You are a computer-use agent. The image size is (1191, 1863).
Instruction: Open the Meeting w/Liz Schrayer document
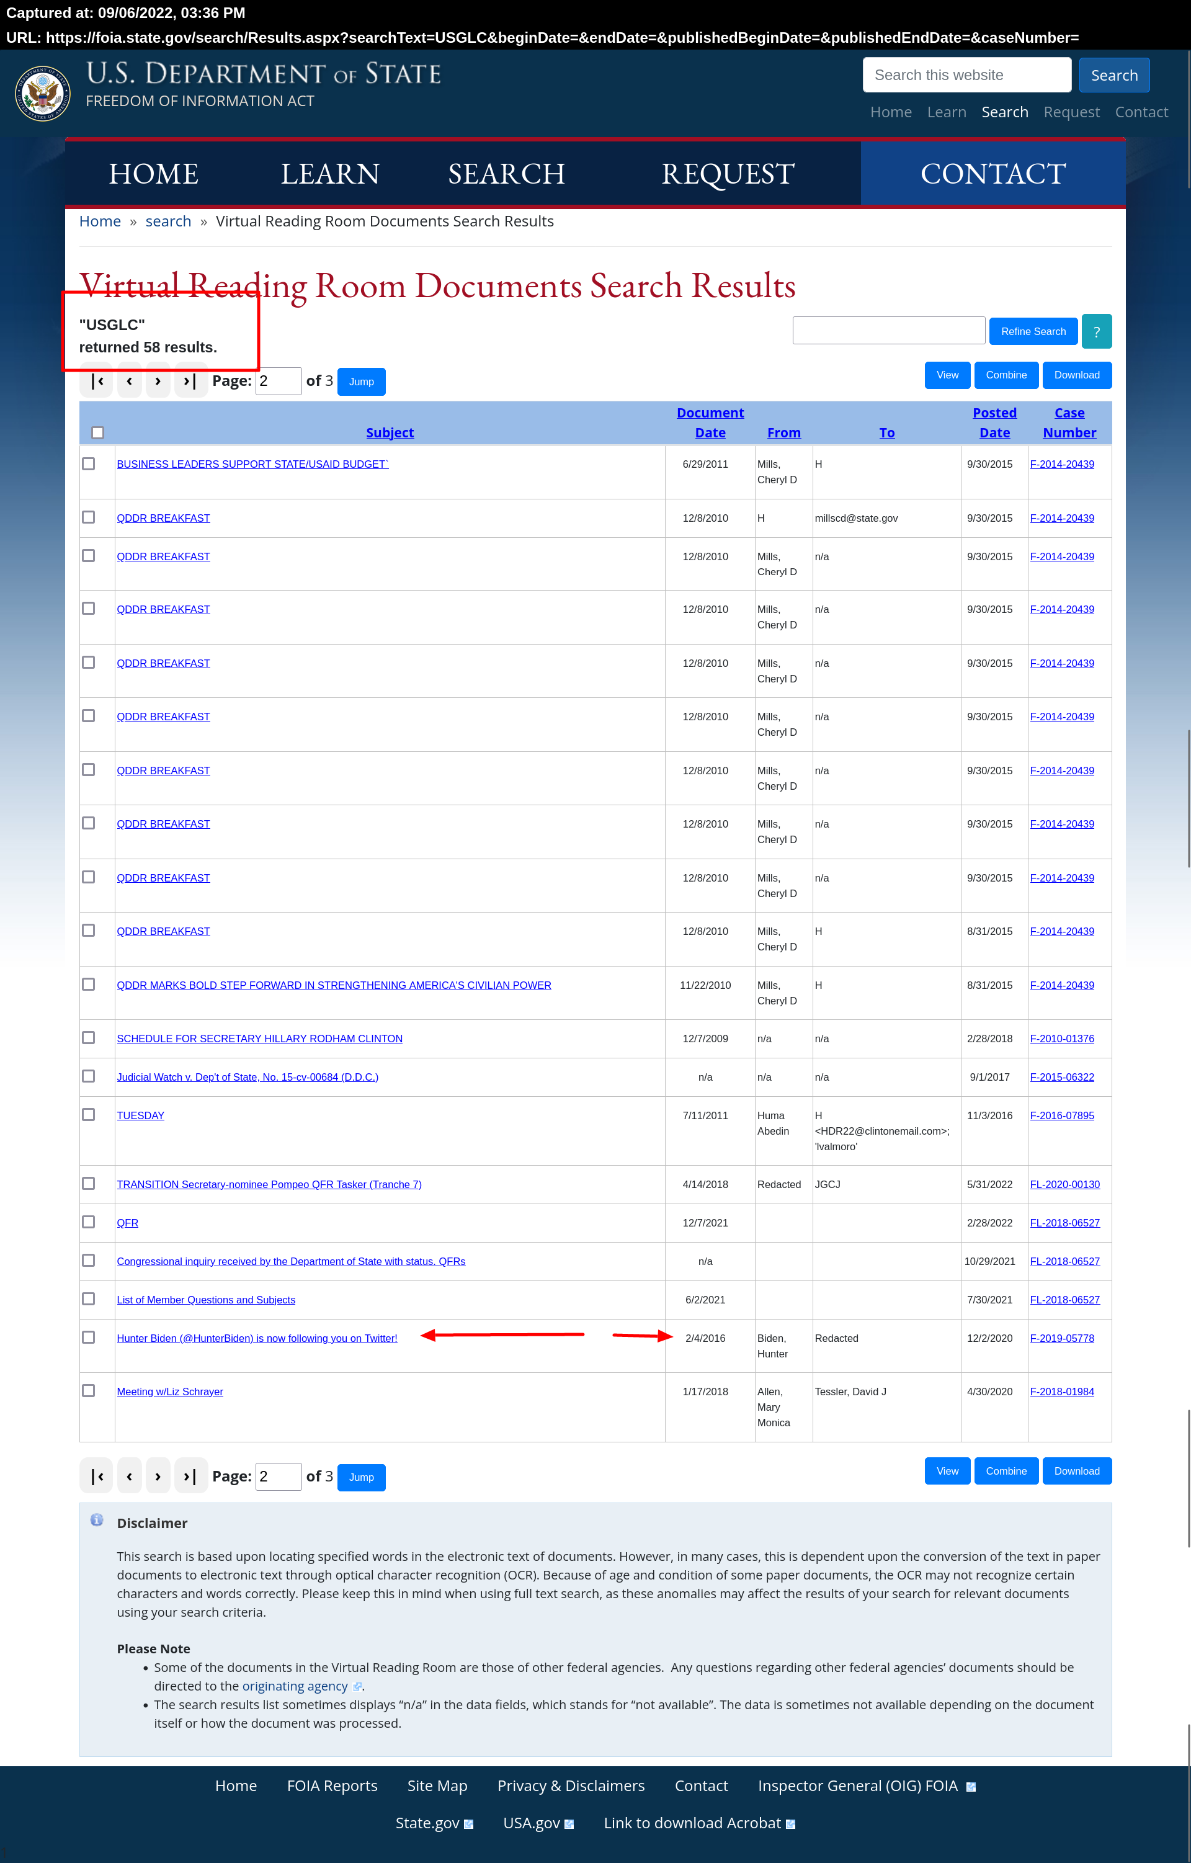[x=170, y=1391]
